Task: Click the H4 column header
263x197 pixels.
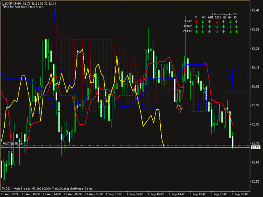Action: pyautogui.click(x=230, y=17)
